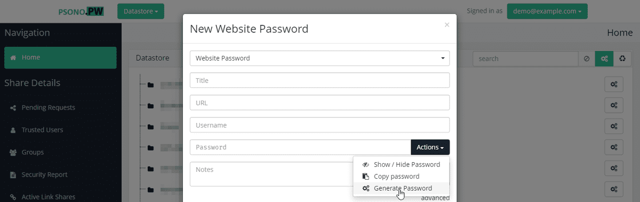Click the Active Link Shares icon

coord(13,197)
